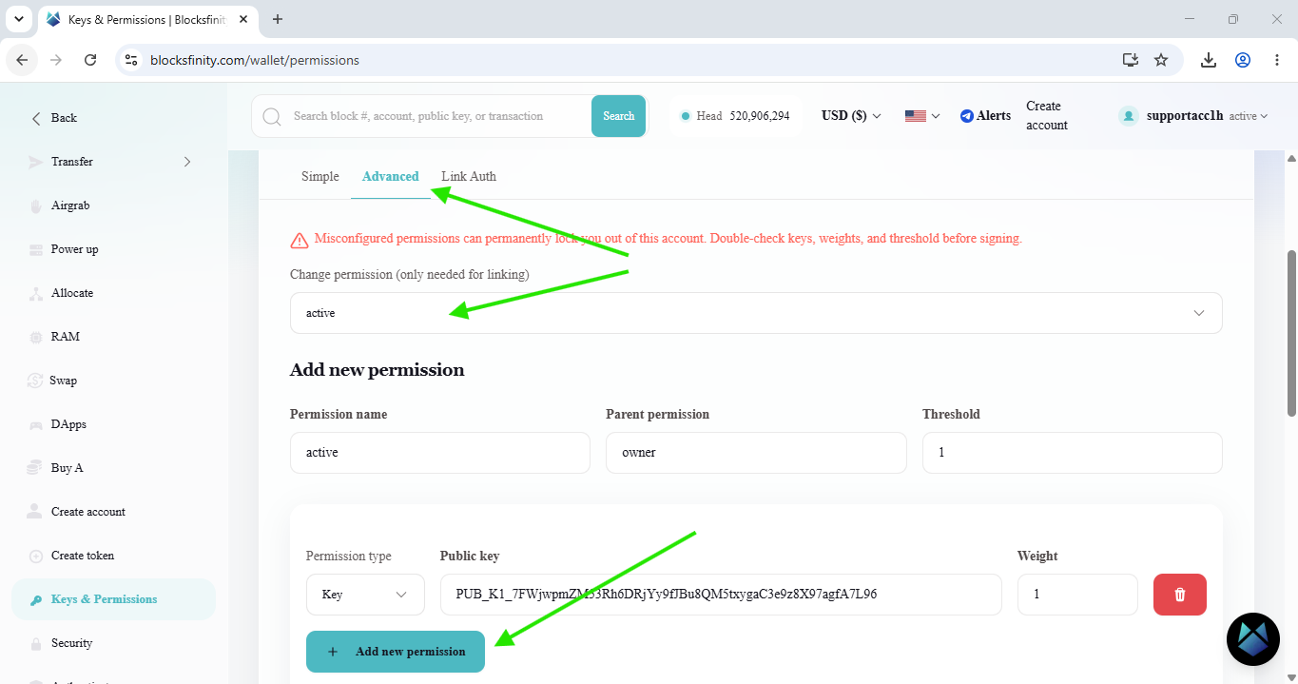Open Chrome profile icon

pos(1243,60)
